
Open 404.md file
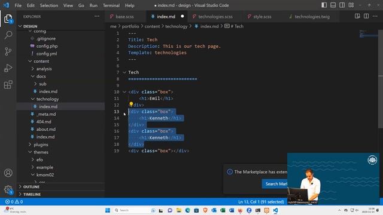44,122
